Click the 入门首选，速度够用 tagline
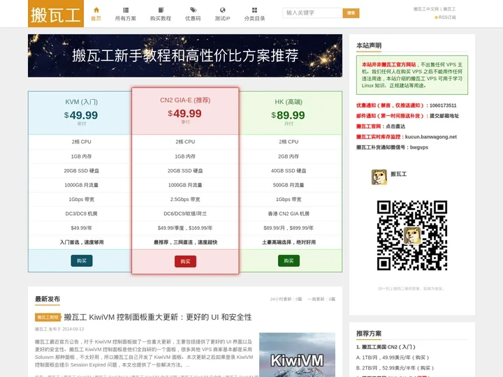Viewport: 503px width, 377px height. [x=82, y=242]
